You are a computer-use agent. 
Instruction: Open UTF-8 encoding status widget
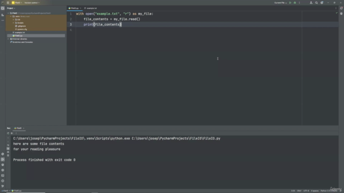click(306, 191)
